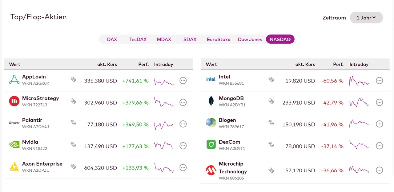This screenshot has height=192, width=394.
Task: Open the more-options menu for Axon Enterprise
Action: click(183, 168)
